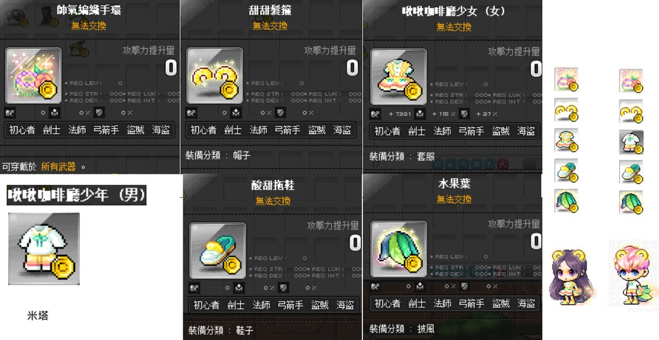
Task: Click 法師 job label in headband tooltip
Action: coord(258,130)
